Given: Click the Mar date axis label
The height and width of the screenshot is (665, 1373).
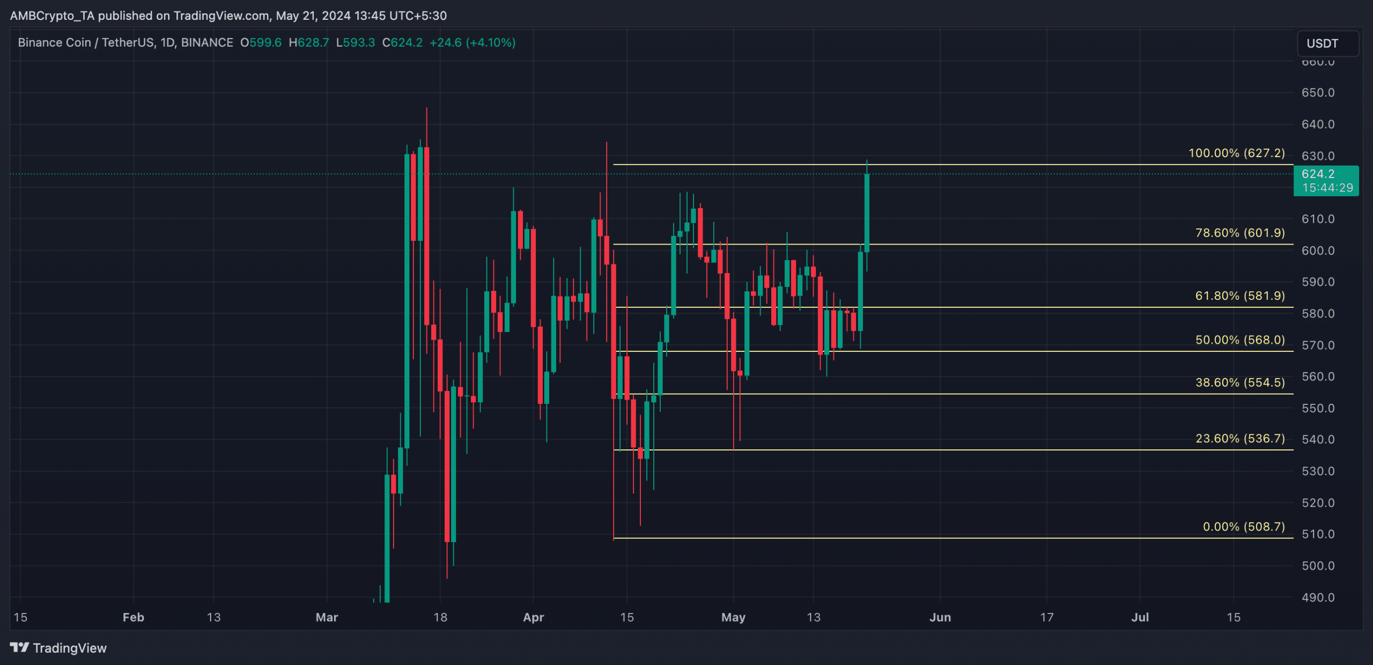Looking at the screenshot, I should click(x=327, y=617).
